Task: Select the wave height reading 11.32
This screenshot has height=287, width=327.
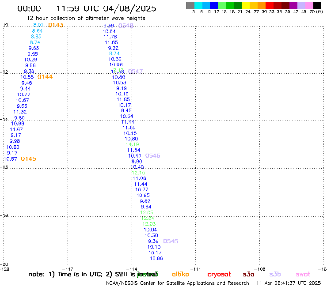Action: pos(20,112)
